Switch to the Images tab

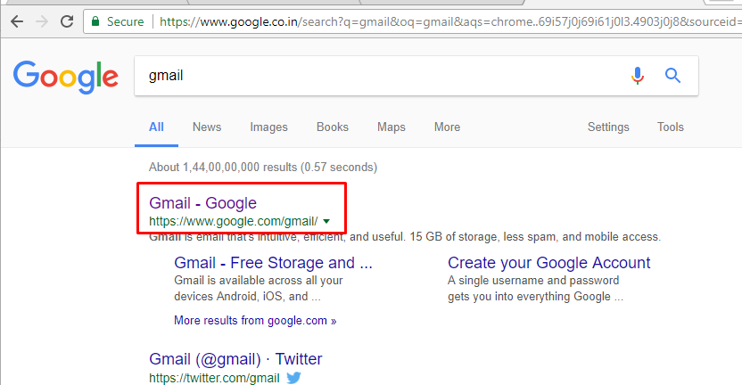(268, 127)
